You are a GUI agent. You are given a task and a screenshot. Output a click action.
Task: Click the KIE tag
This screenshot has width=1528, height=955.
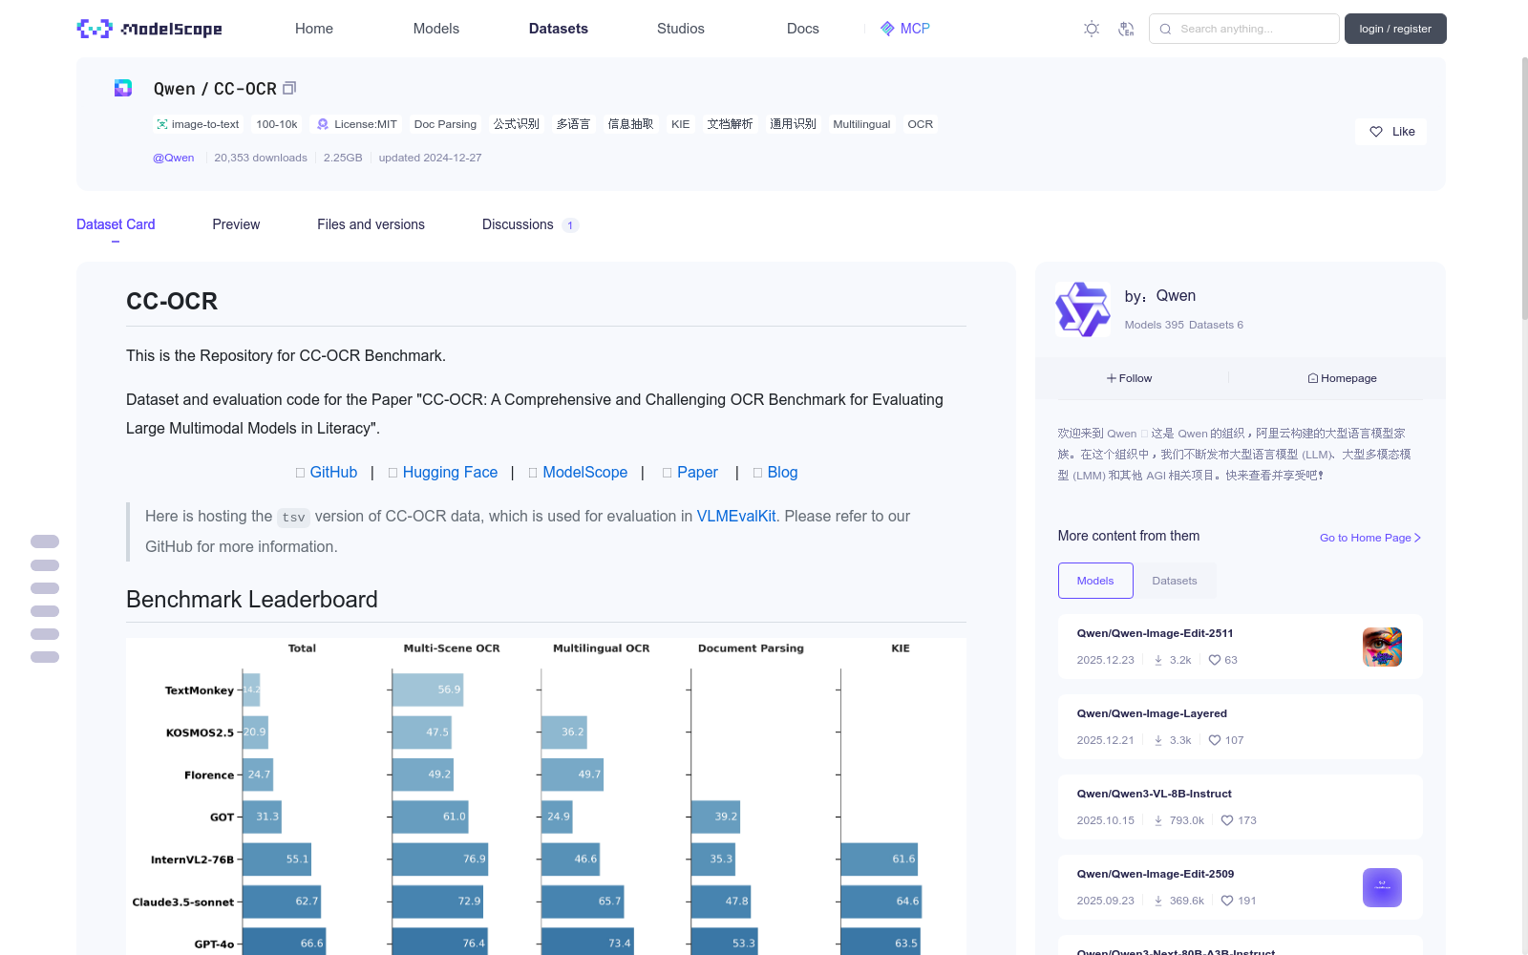[680, 124]
